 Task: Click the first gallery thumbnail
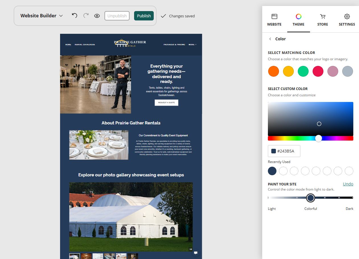coord(75,256)
